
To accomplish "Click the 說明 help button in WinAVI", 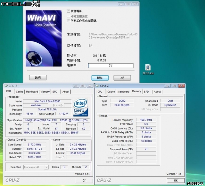I will click(x=38, y=78).
